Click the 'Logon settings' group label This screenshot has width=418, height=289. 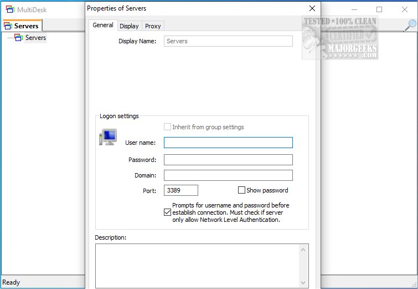coord(119,116)
